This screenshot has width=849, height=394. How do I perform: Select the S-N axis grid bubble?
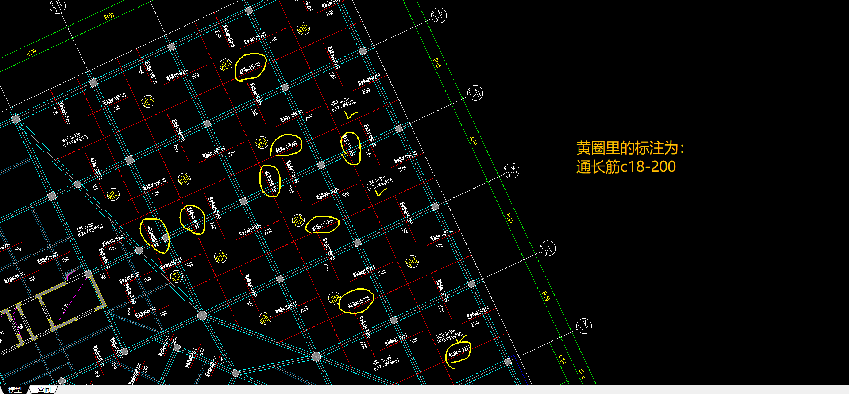click(x=475, y=93)
